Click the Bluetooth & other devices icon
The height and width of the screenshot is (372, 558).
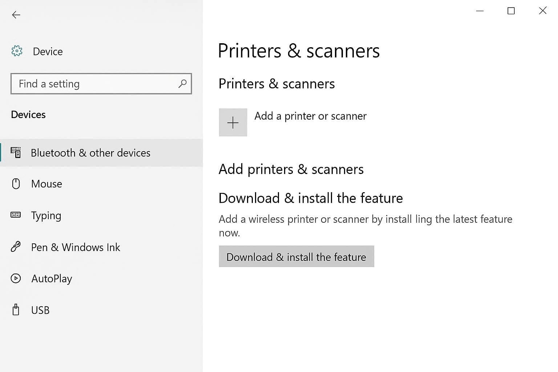pyautogui.click(x=16, y=153)
